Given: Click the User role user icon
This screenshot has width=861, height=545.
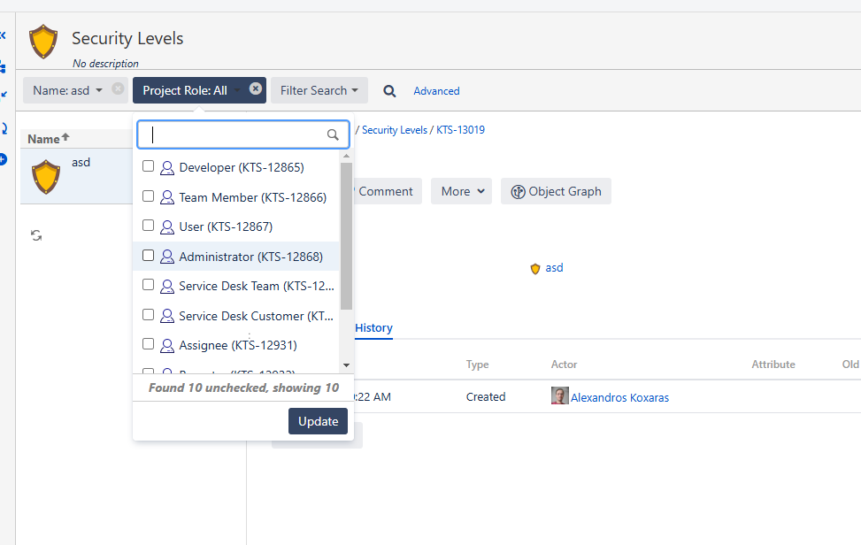Looking at the screenshot, I should pyautogui.click(x=167, y=226).
